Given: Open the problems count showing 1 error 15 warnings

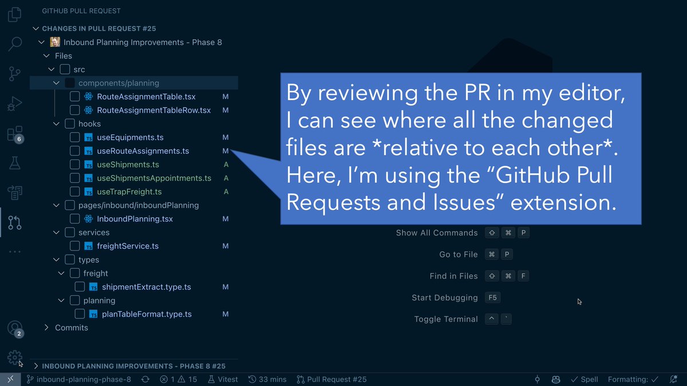Looking at the screenshot, I should point(178,379).
